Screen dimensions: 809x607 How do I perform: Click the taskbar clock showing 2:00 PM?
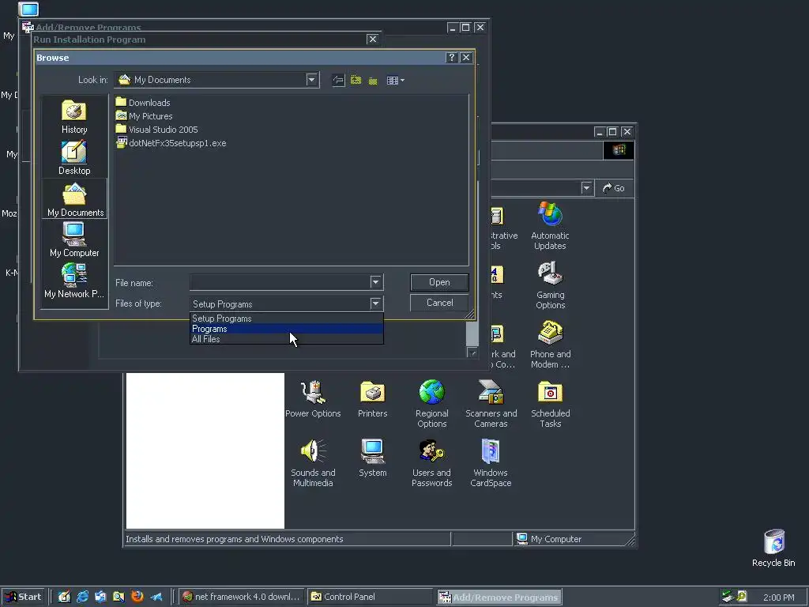click(x=778, y=598)
